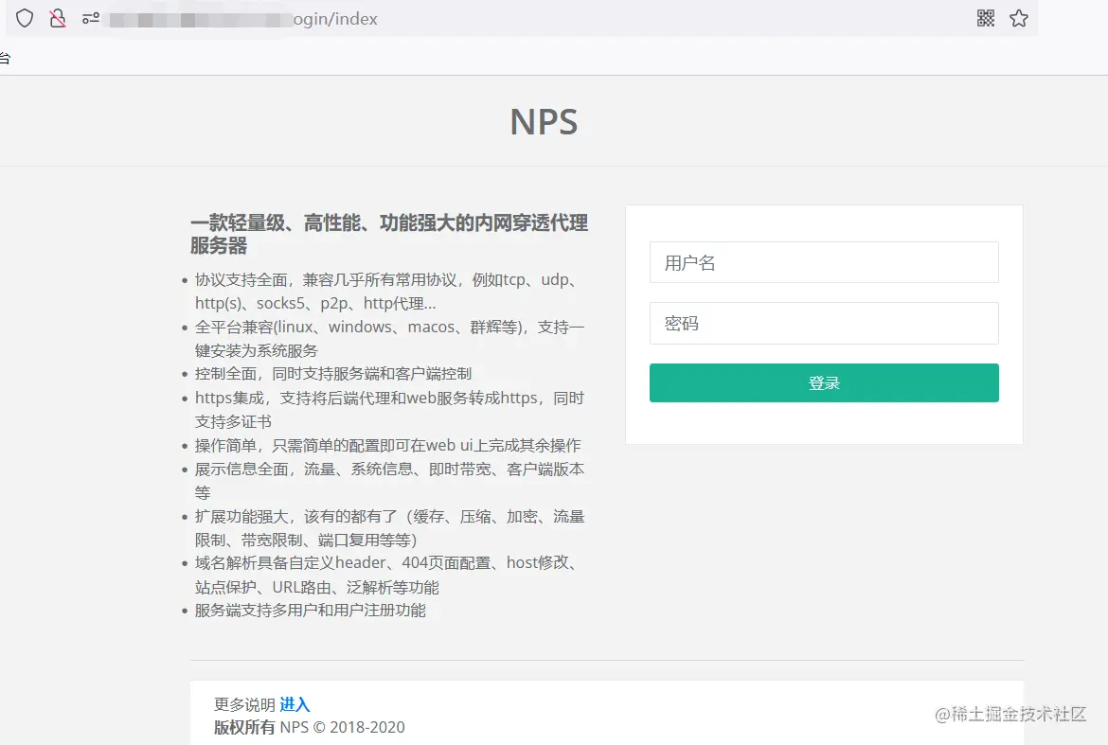Click the heading 一款轻量级、高性能 proxy server description

(388, 235)
